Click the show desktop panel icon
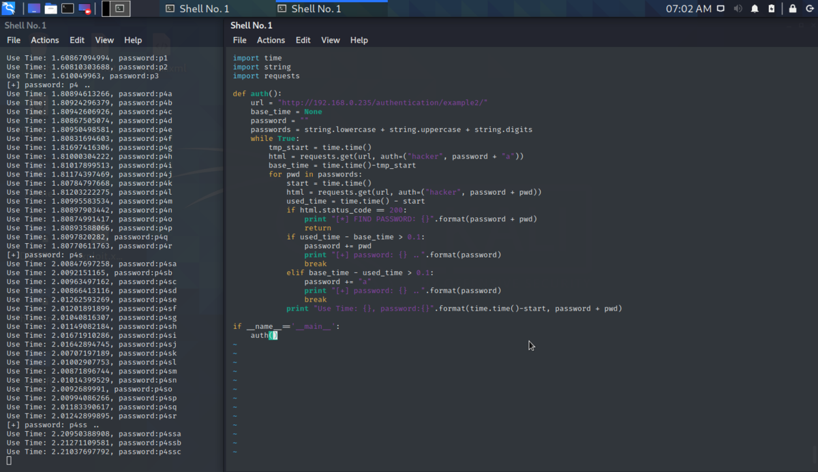Image resolution: width=818 pixels, height=472 pixels. tap(34, 9)
